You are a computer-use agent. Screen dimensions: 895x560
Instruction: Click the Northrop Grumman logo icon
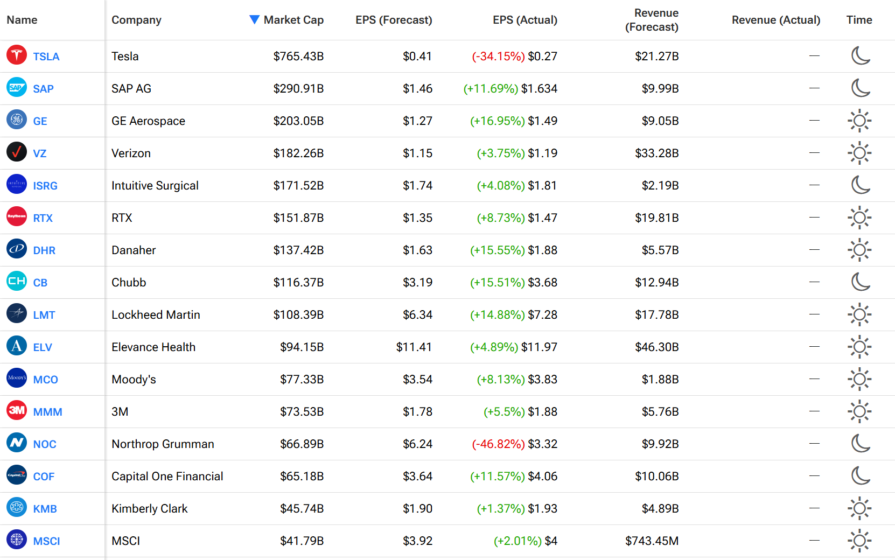[17, 443]
